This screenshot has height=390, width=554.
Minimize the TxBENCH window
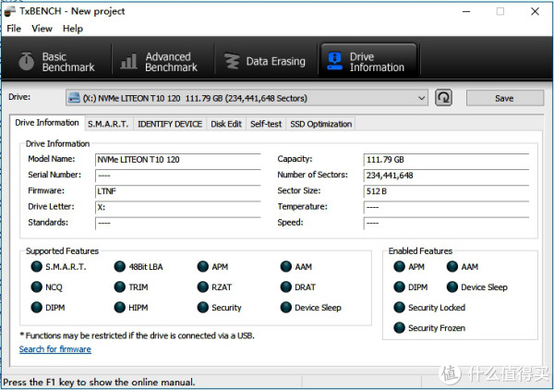point(466,11)
